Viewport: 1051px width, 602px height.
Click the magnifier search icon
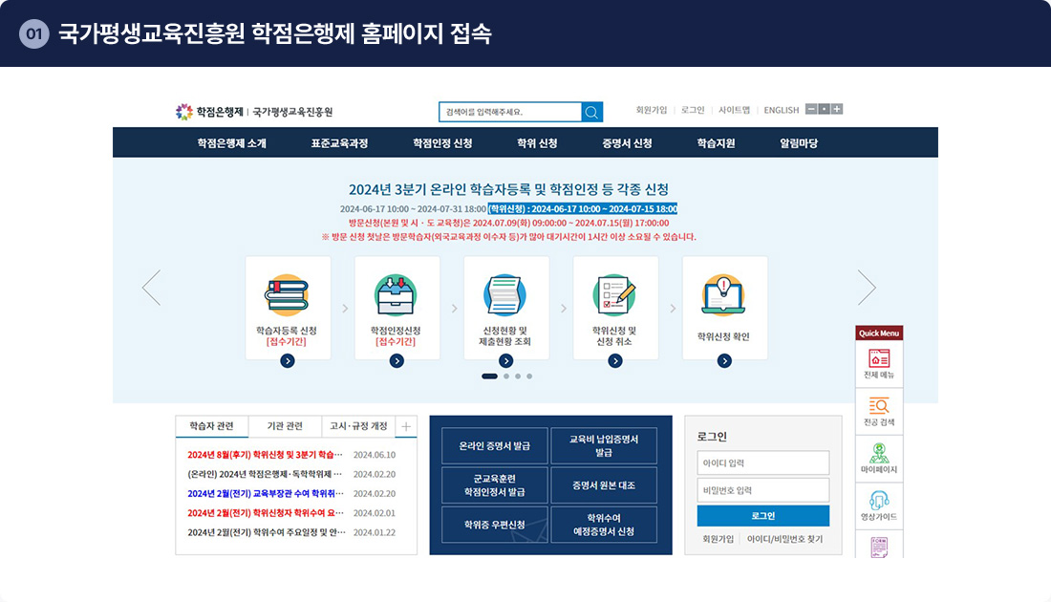pos(592,112)
